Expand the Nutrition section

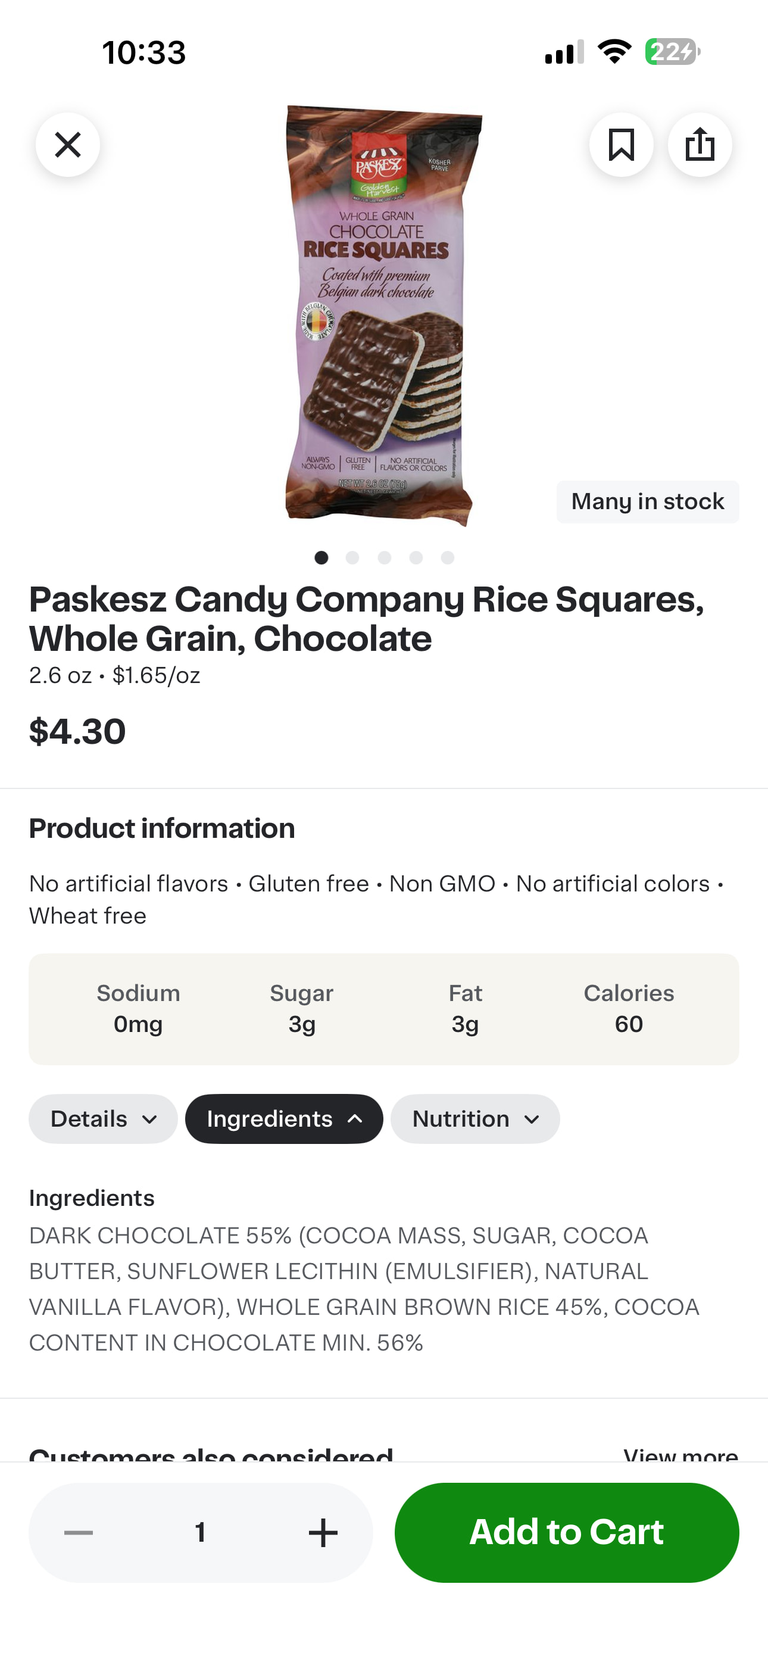click(474, 1119)
